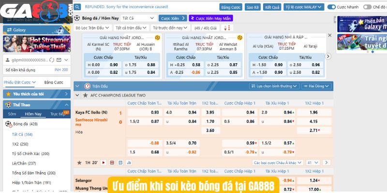Click the coin icon on Al Karmel SC card

point(157,38)
